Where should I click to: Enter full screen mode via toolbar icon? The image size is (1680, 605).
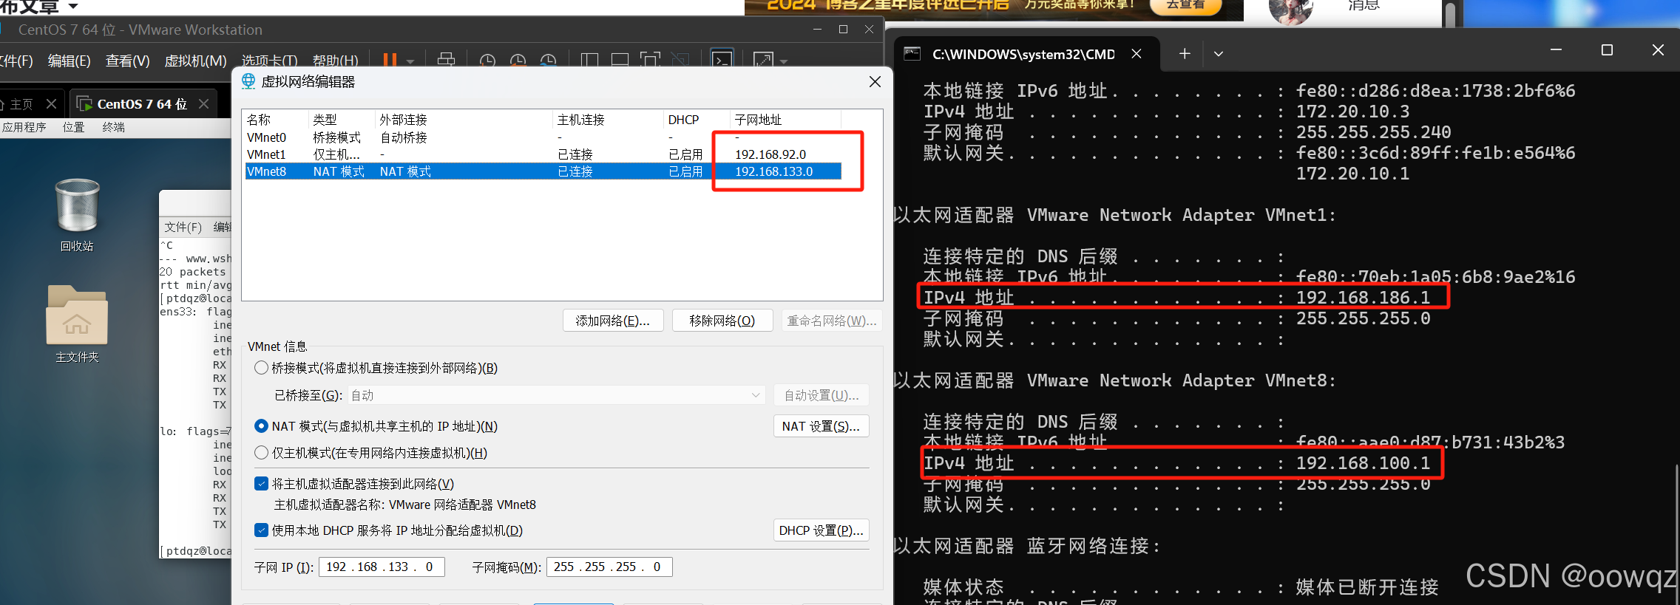pos(650,60)
